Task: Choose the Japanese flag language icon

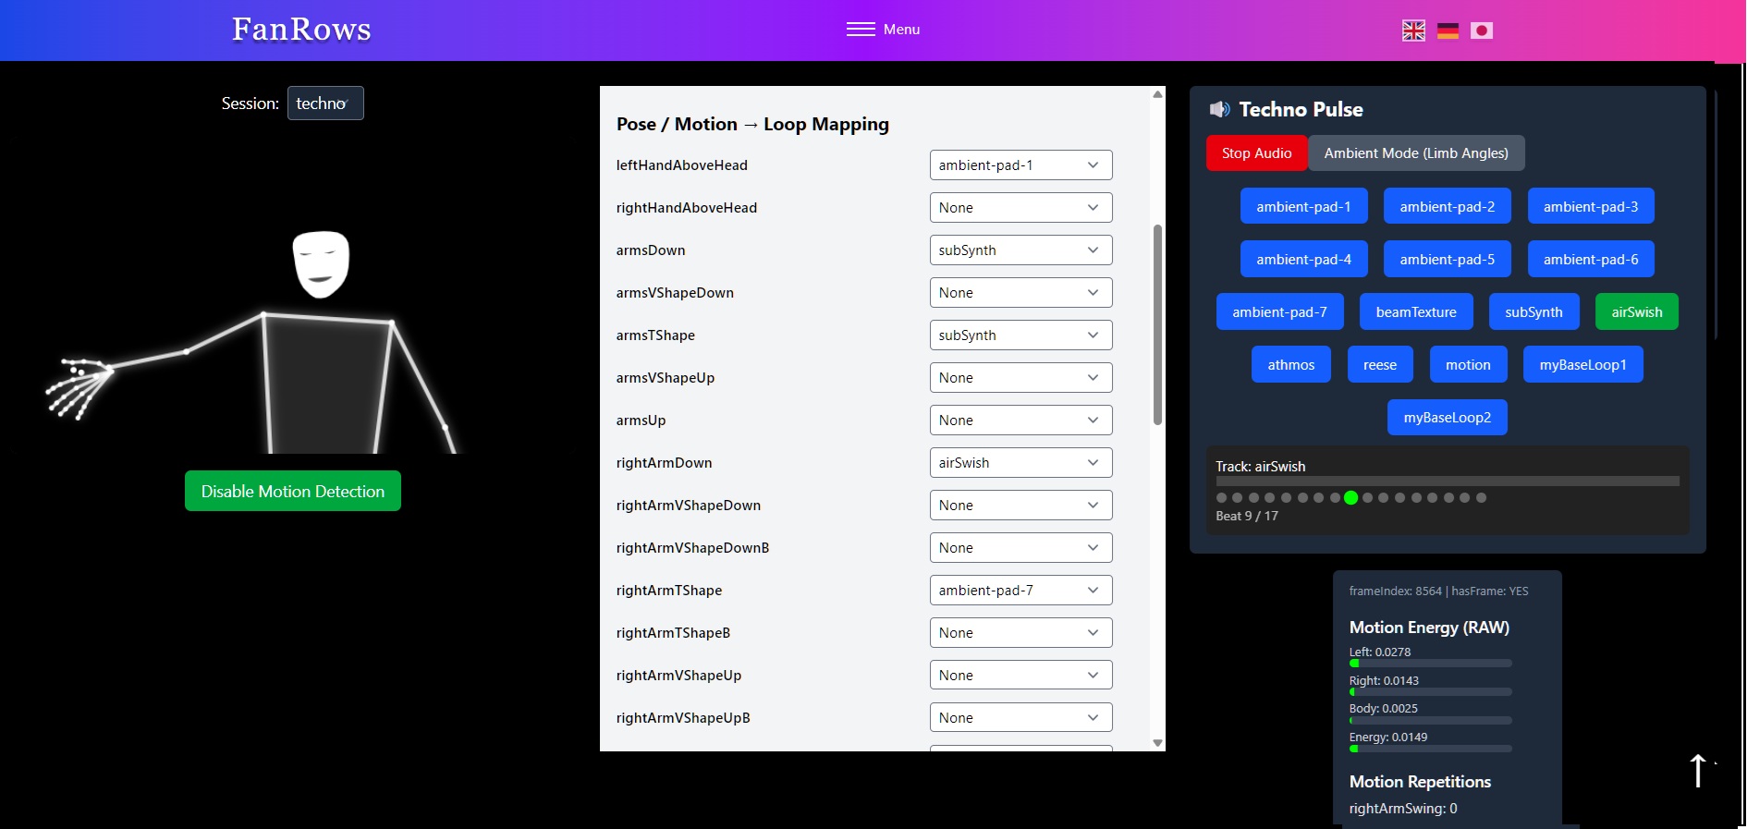Action: click(1482, 30)
